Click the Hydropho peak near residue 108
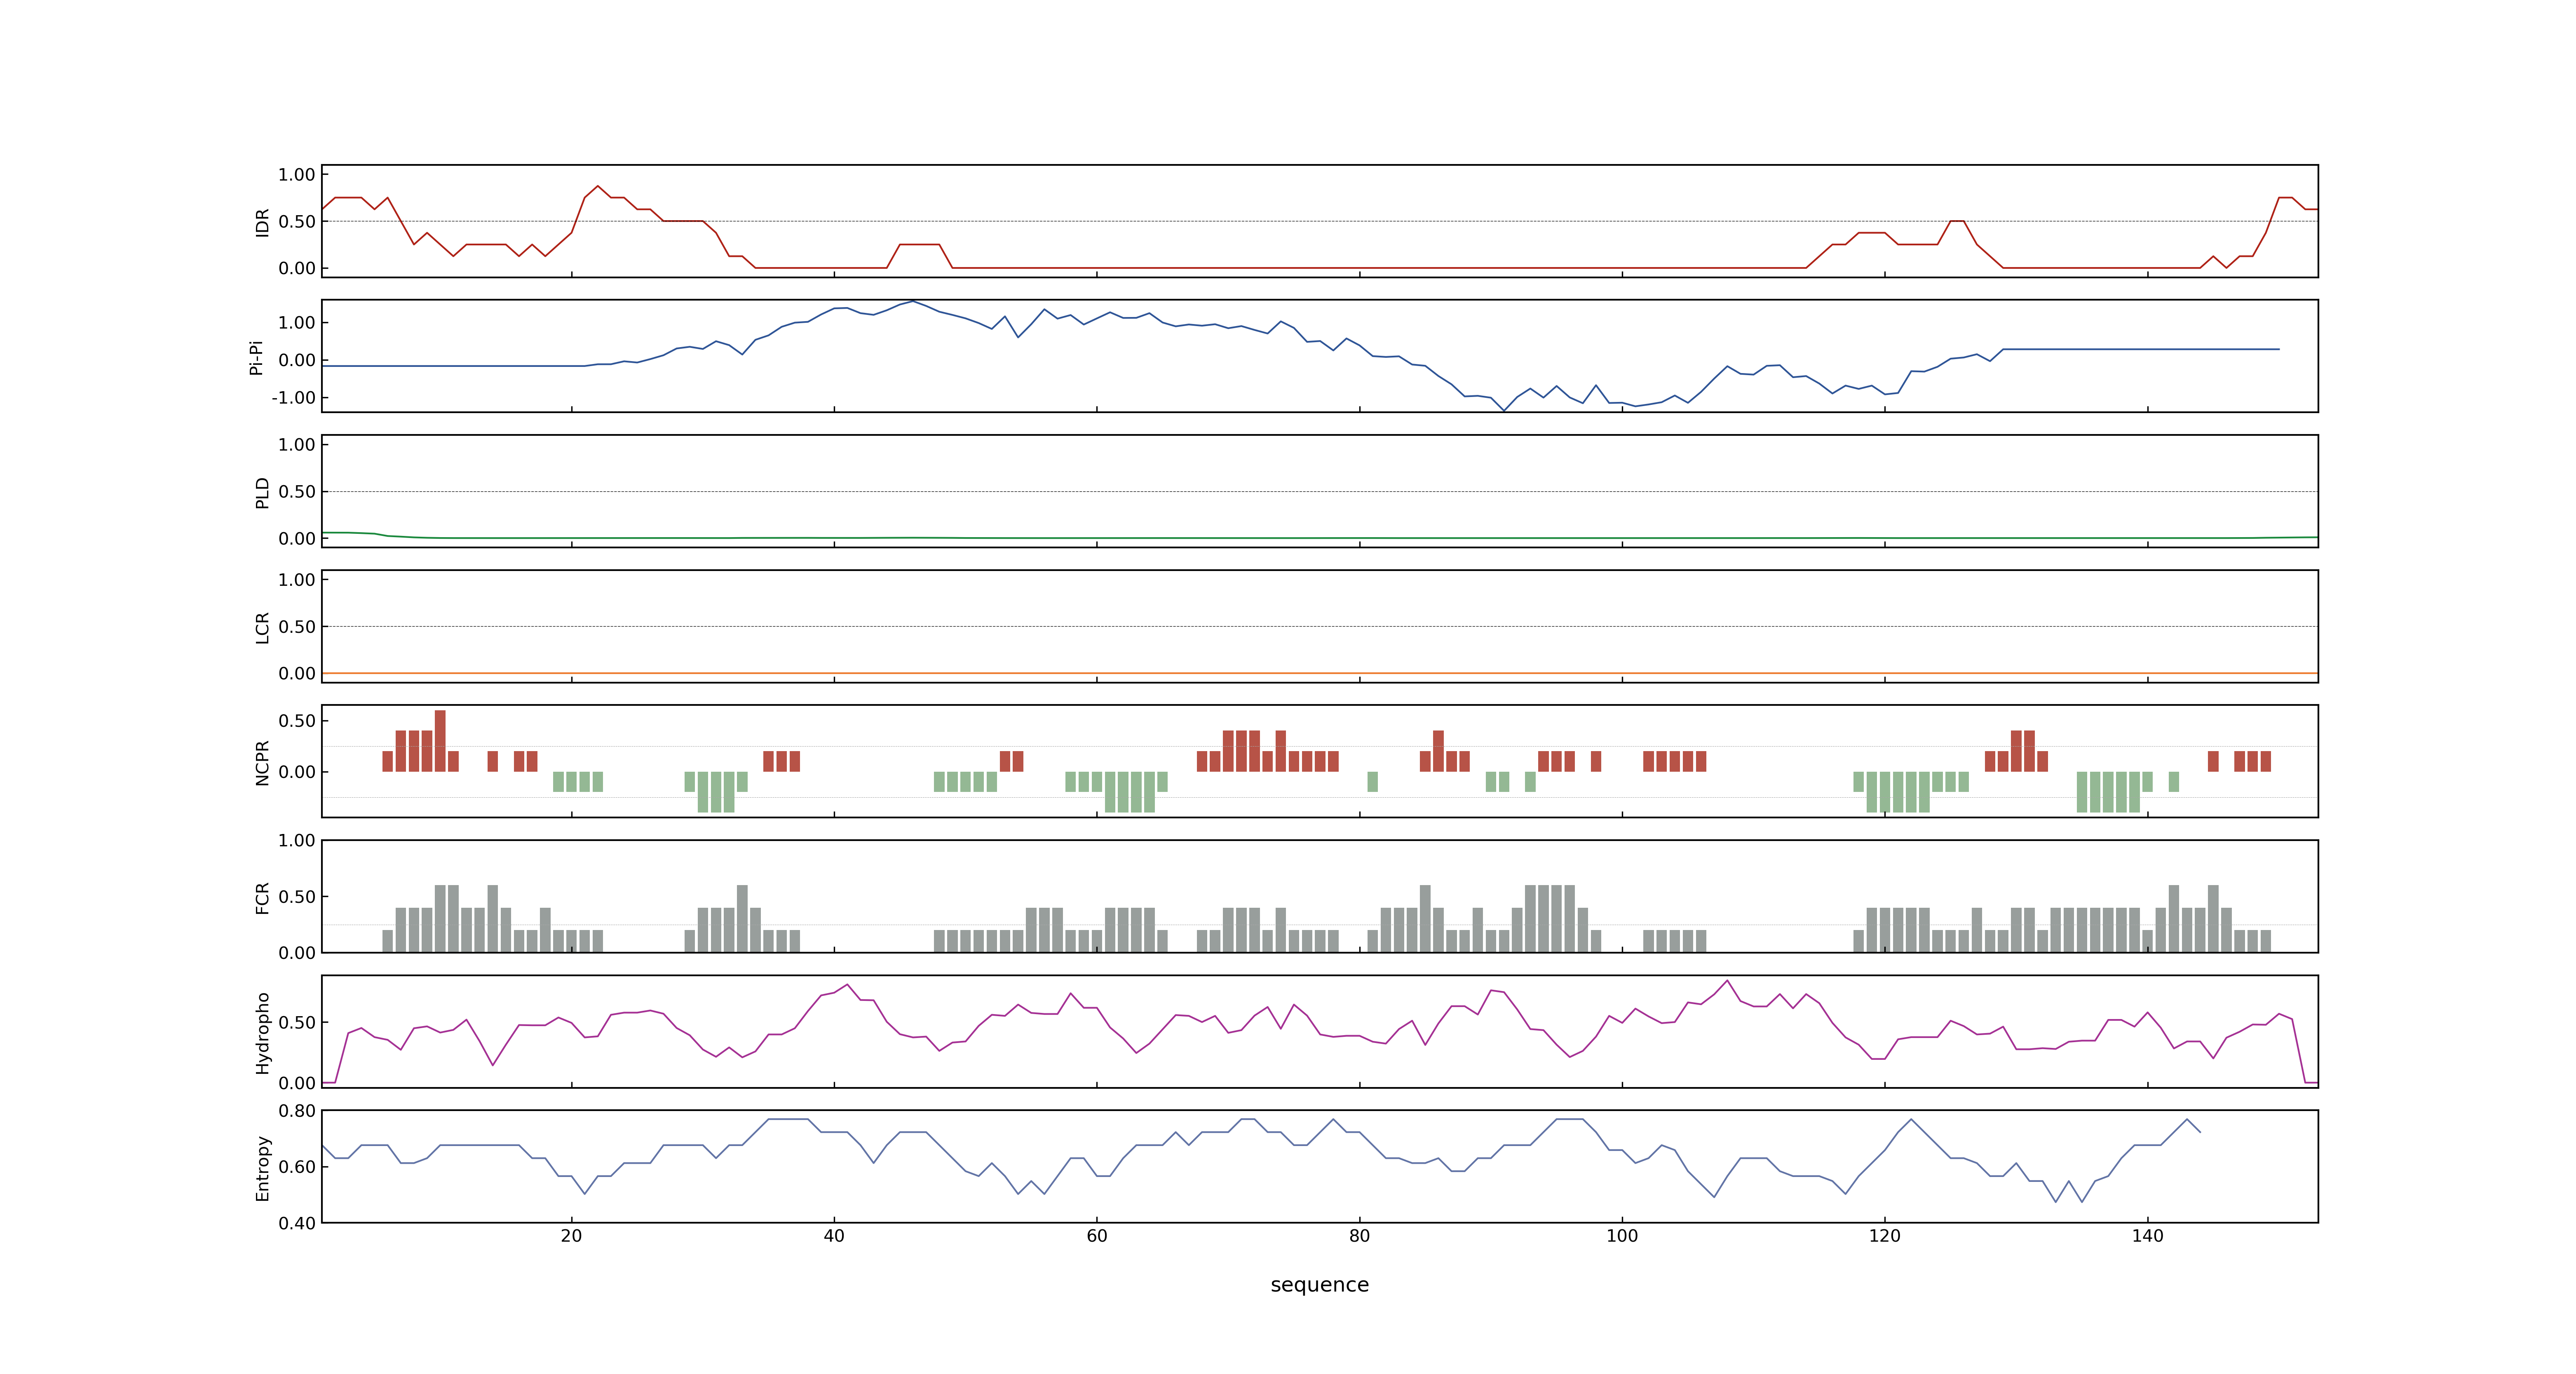 click(1727, 981)
